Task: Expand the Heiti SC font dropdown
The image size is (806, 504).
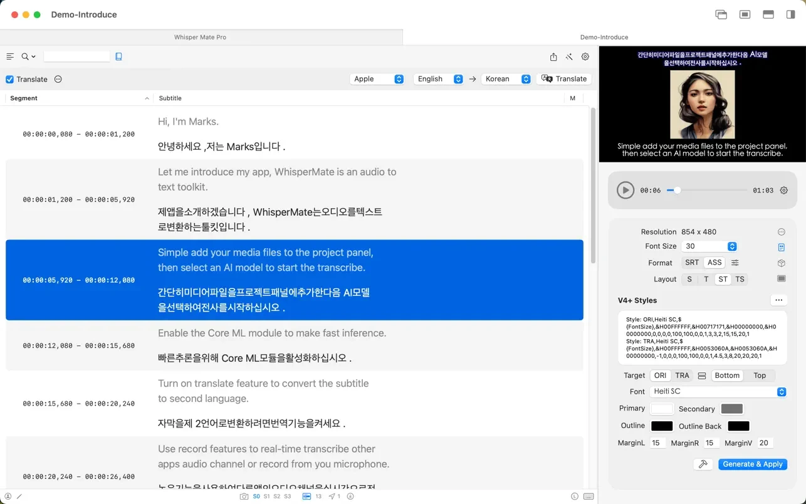Action: pyautogui.click(x=718, y=391)
